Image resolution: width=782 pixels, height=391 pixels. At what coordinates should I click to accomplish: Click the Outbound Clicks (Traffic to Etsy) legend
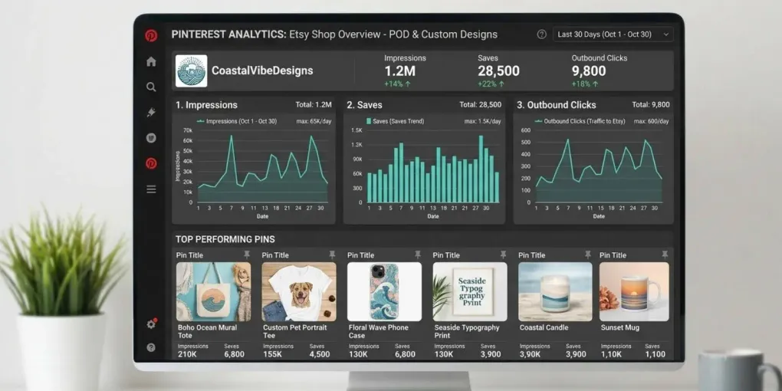click(x=580, y=121)
